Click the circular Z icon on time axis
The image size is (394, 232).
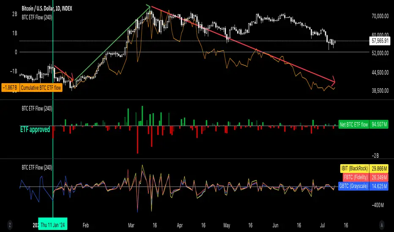tap(10, 225)
